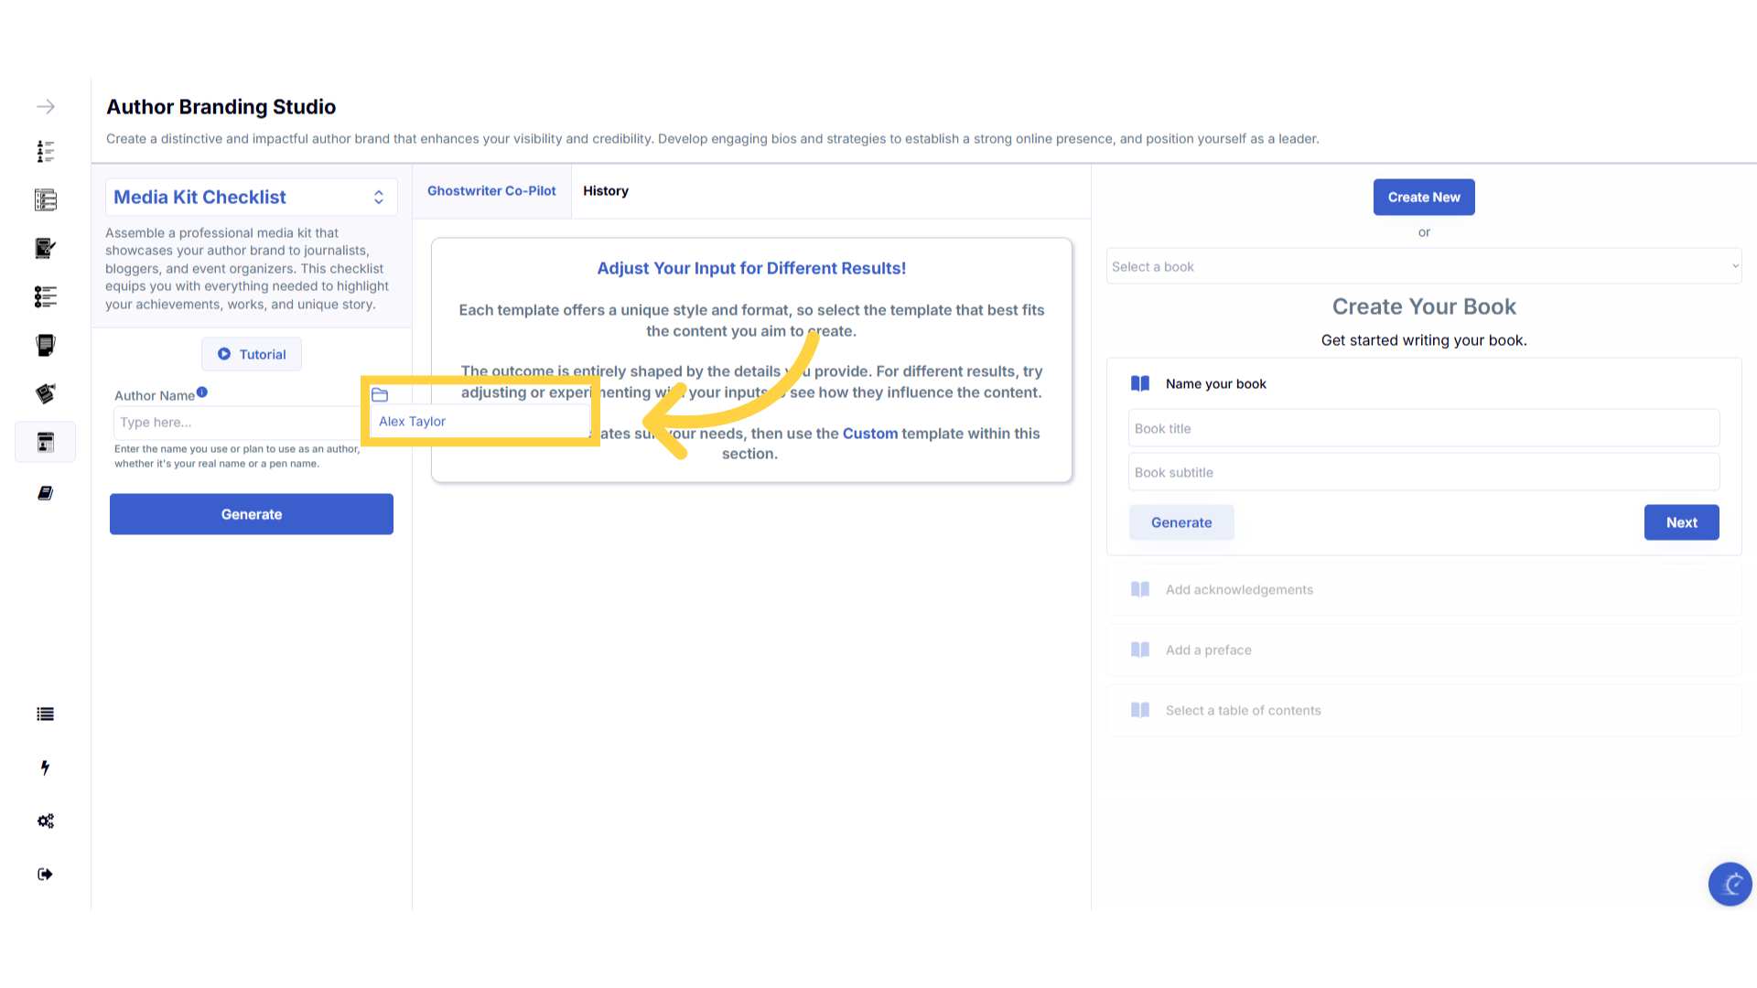Expand sidebar with the arrow icon
This screenshot has width=1757, height=988.
46,107
